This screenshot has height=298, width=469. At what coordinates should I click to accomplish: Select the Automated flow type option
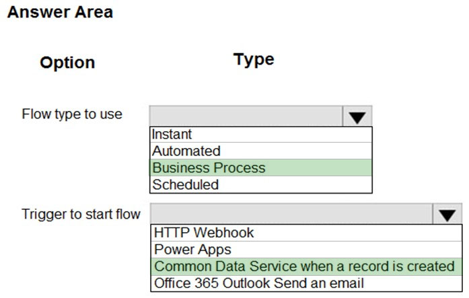pyautogui.click(x=261, y=151)
